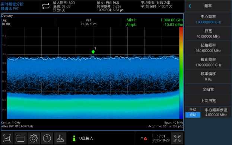The height and width of the screenshot is (145, 232).
Task: Click the save download icon
Action: (60, 138)
